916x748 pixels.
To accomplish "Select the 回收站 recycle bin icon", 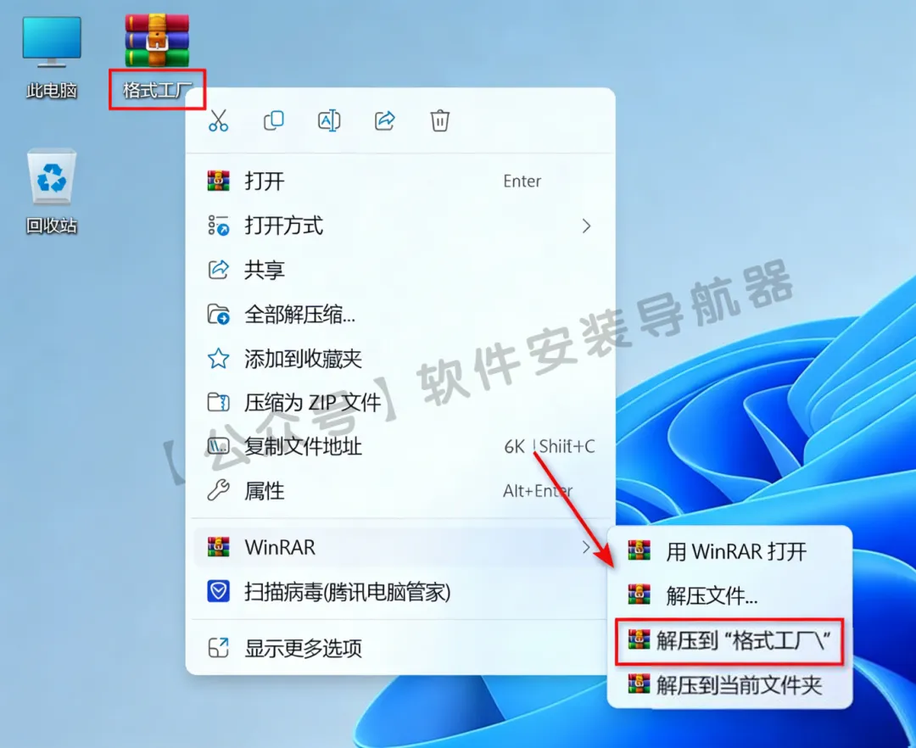I will click(x=52, y=191).
